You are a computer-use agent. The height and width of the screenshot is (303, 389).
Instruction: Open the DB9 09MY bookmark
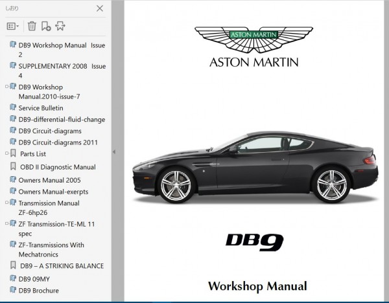click(34, 279)
